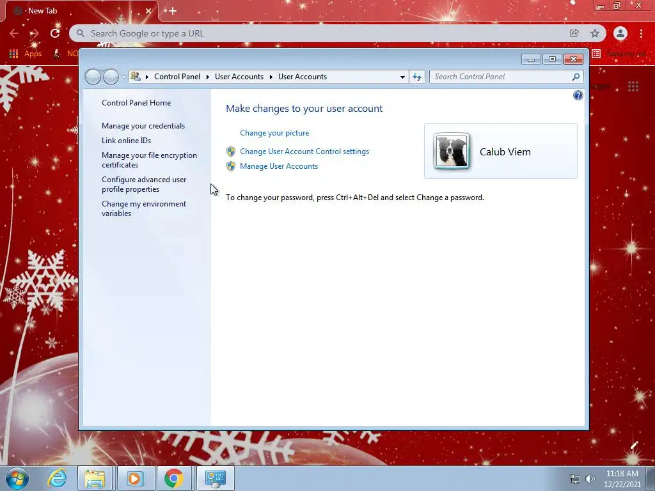The width and height of the screenshot is (655, 491).
Task: Maximize the Control Panel window
Action: coord(552,59)
